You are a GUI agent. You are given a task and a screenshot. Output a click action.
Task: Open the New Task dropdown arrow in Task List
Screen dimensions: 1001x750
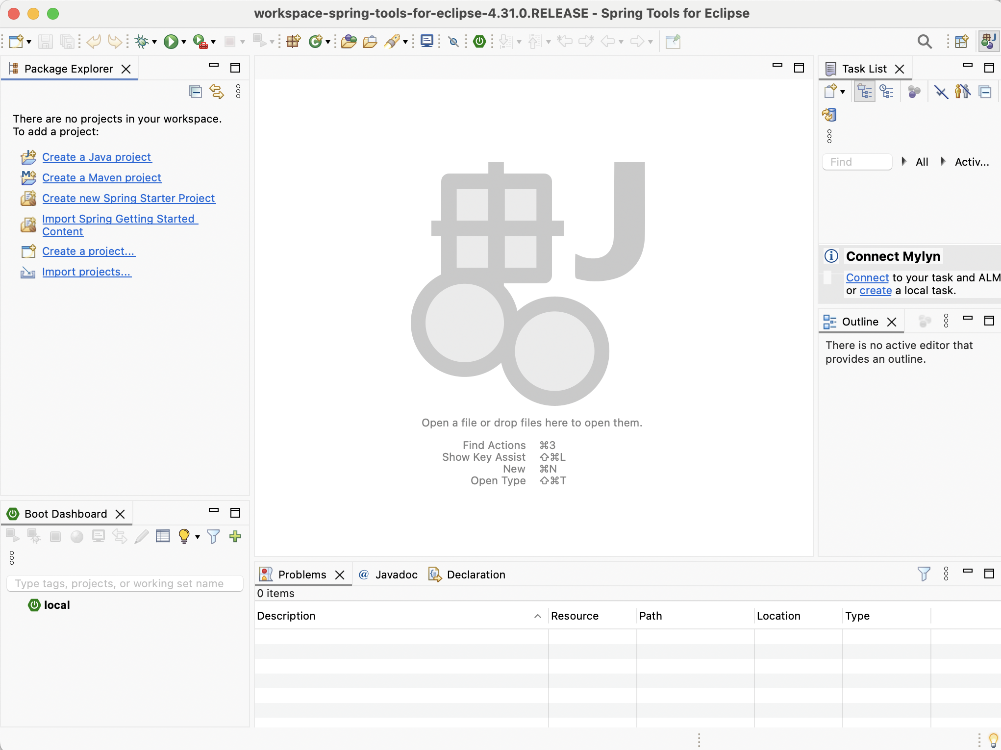coord(843,92)
